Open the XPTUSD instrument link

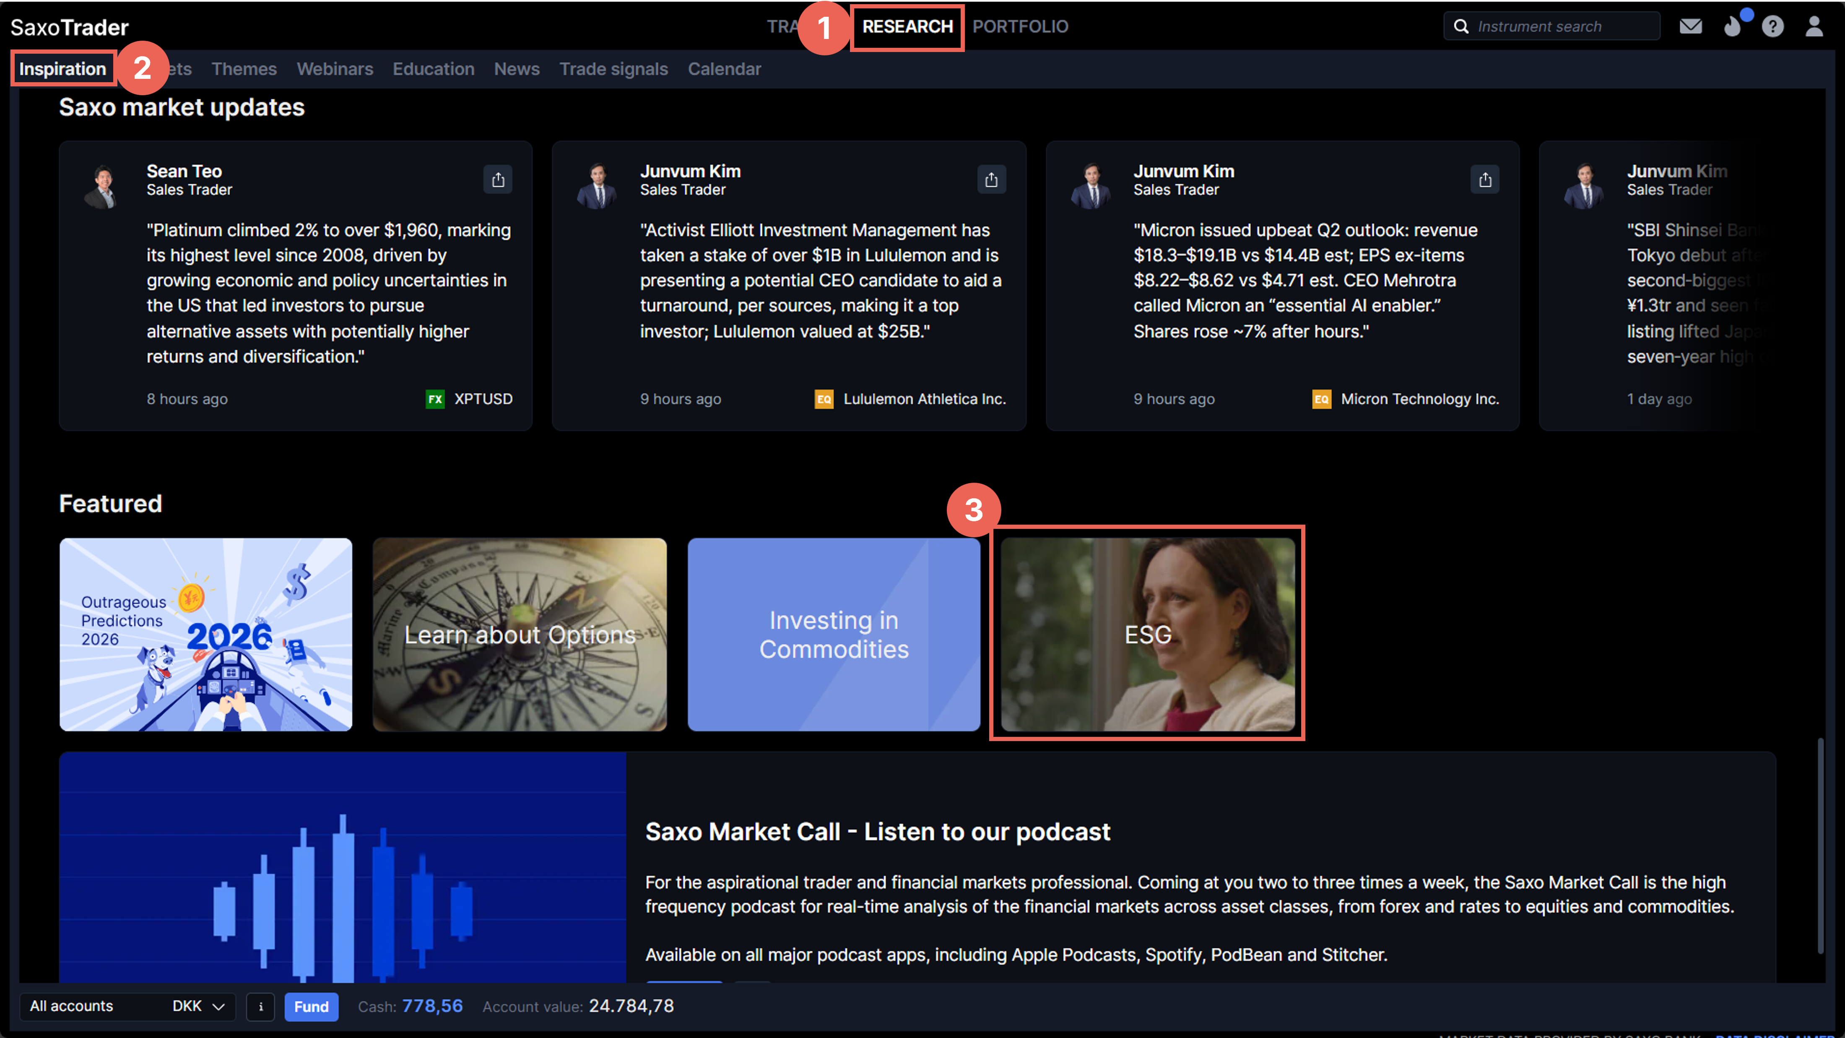[x=483, y=399]
